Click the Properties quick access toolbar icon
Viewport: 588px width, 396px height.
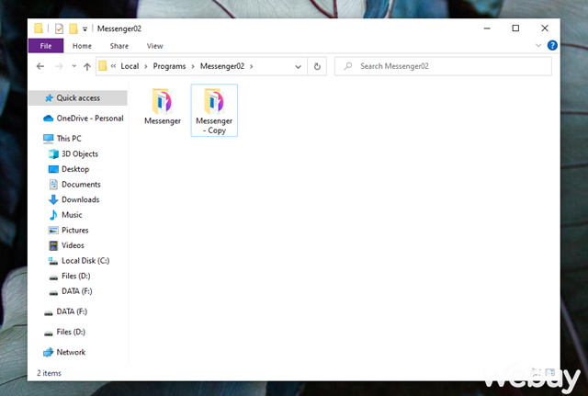tap(59, 28)
